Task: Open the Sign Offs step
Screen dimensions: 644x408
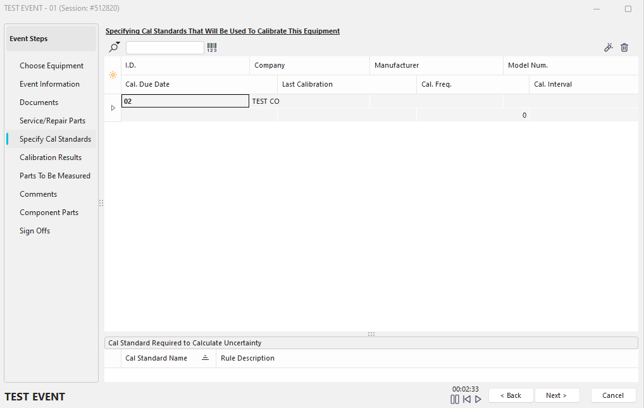Action: (35, 231)
